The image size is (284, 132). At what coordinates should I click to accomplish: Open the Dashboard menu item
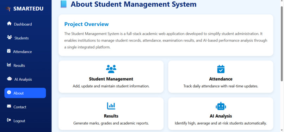pyautogui.click(x=25, y=24)
